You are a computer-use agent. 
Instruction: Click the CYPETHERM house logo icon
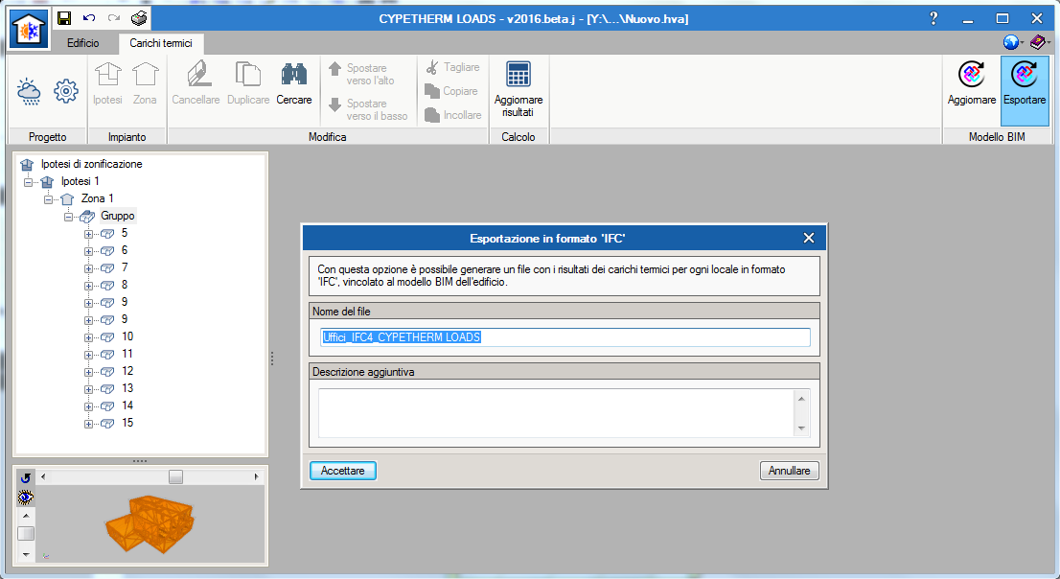point(29,29)
